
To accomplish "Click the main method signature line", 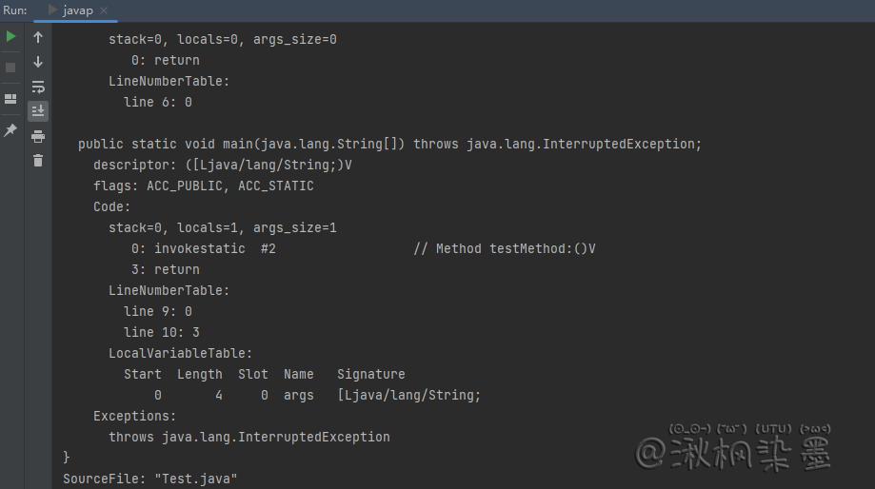I will (x=389, y=144).
